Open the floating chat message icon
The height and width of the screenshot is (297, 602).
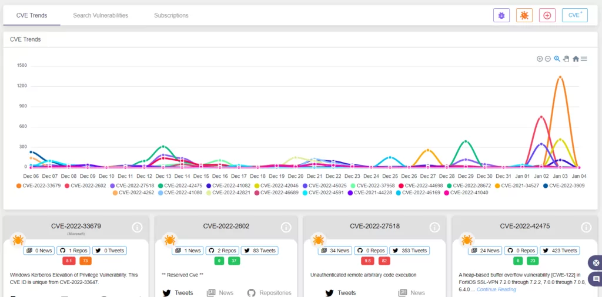coord(595,278)
